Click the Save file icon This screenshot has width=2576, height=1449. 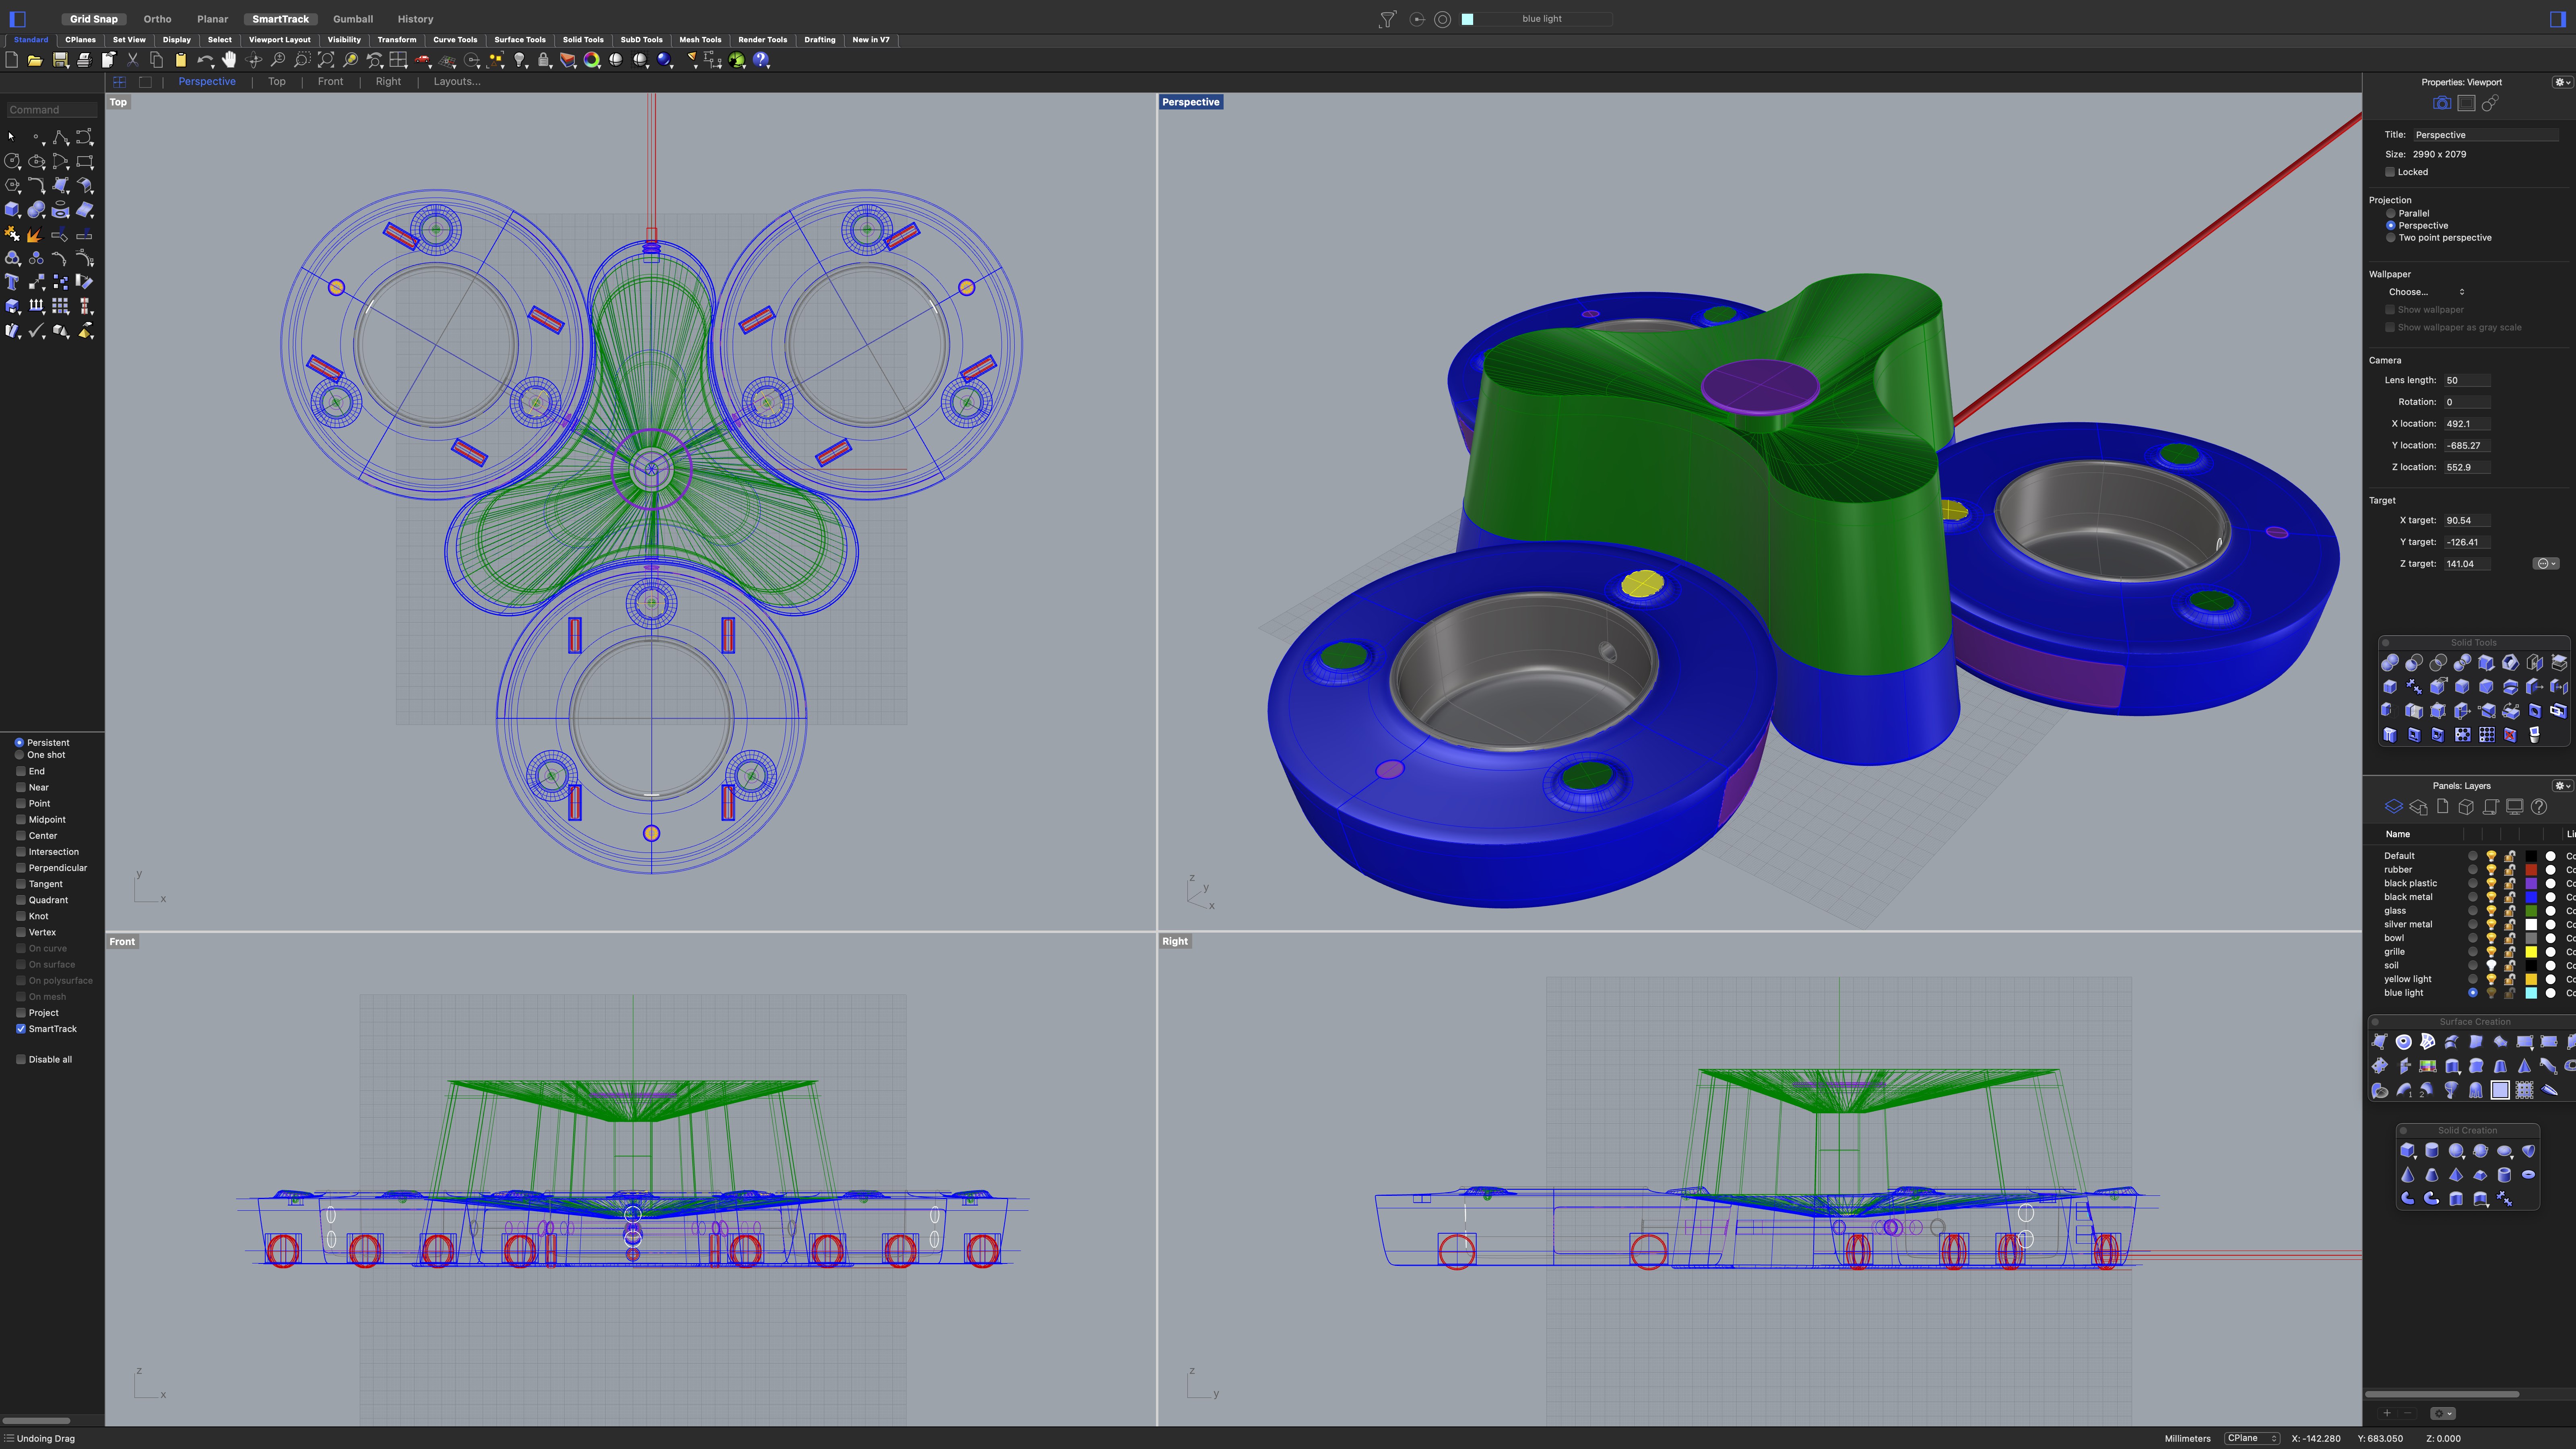60,60
